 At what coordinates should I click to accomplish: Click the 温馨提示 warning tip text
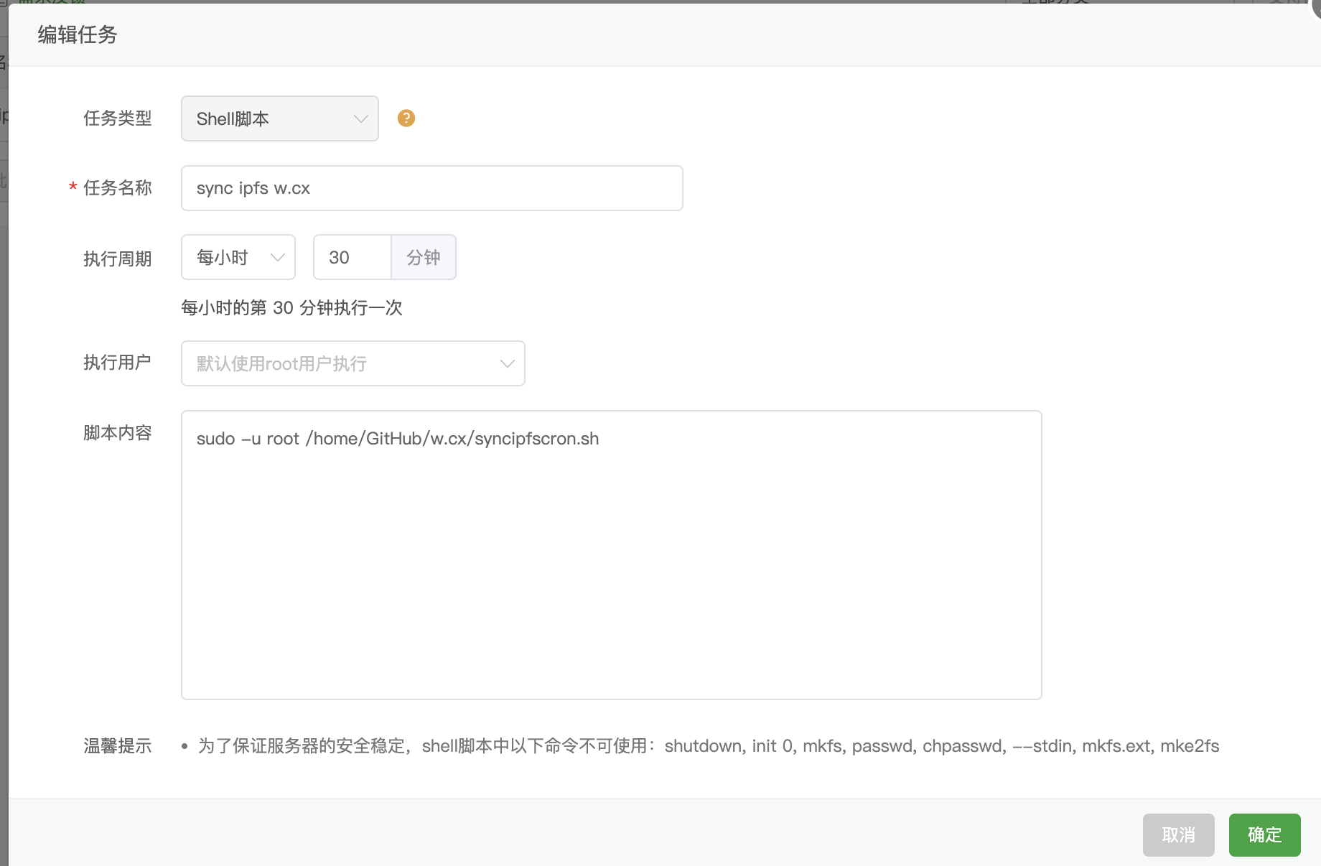118,746
